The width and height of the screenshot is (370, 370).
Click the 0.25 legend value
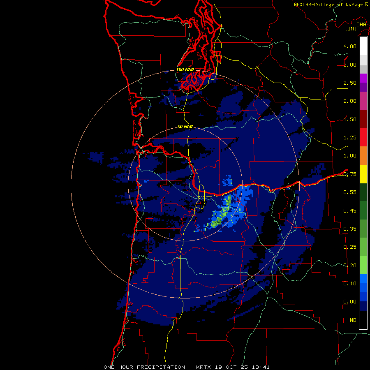coord(350,247)
